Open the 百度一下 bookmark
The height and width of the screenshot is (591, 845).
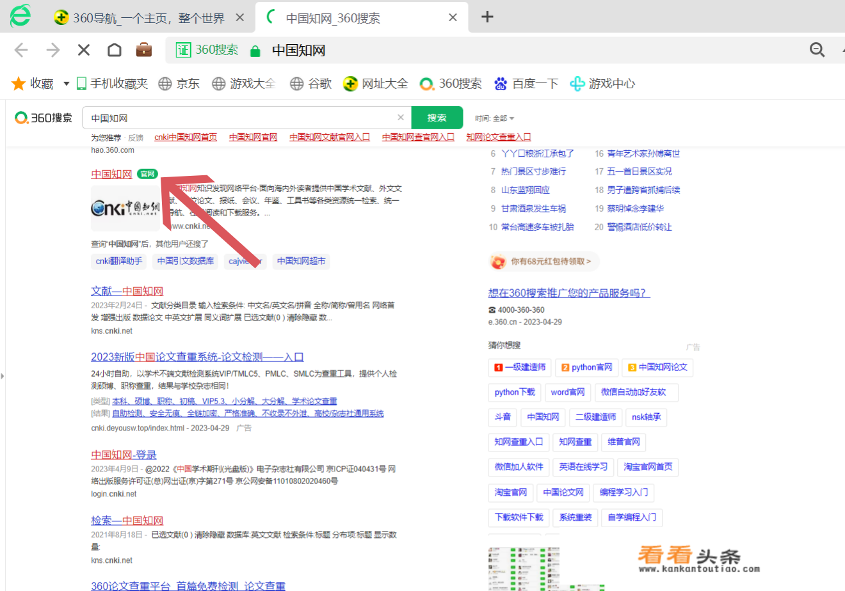click(x=526, y=83)
